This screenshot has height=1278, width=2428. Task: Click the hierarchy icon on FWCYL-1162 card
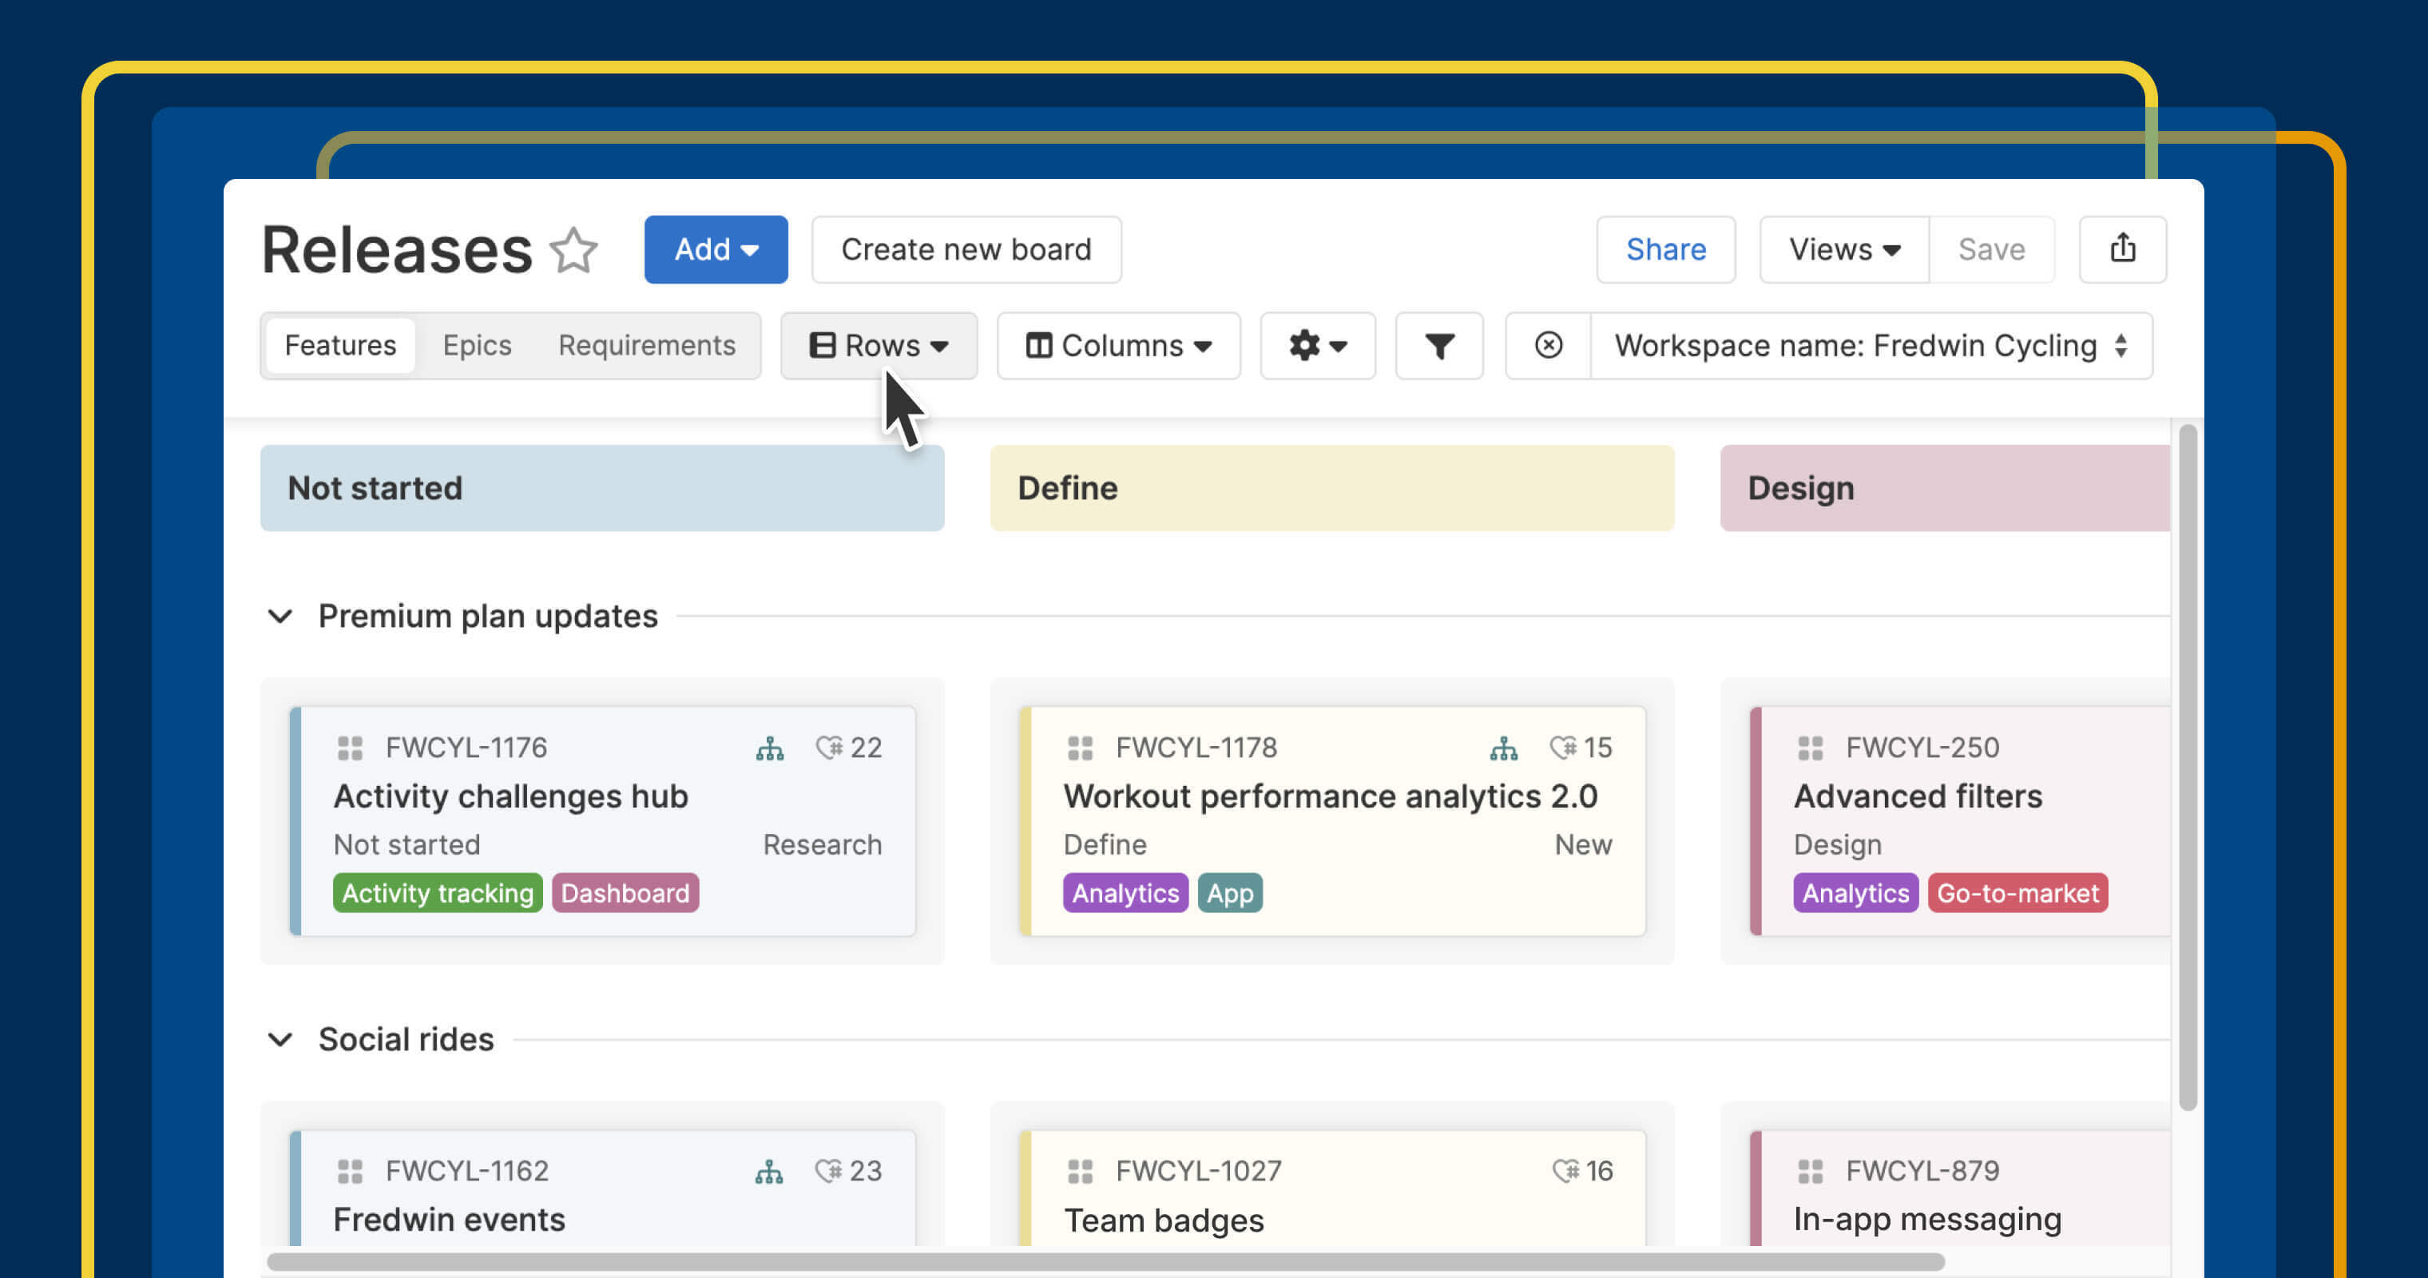(x=769, y=1172)
